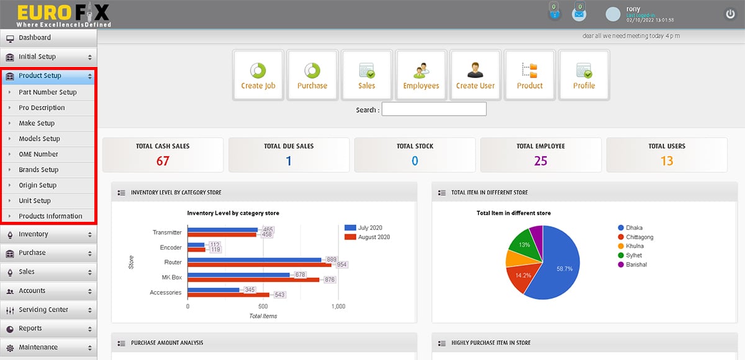This screenshot has width=745, height=360.
Task: Click the Search input field
Action: tap(434, 110)
